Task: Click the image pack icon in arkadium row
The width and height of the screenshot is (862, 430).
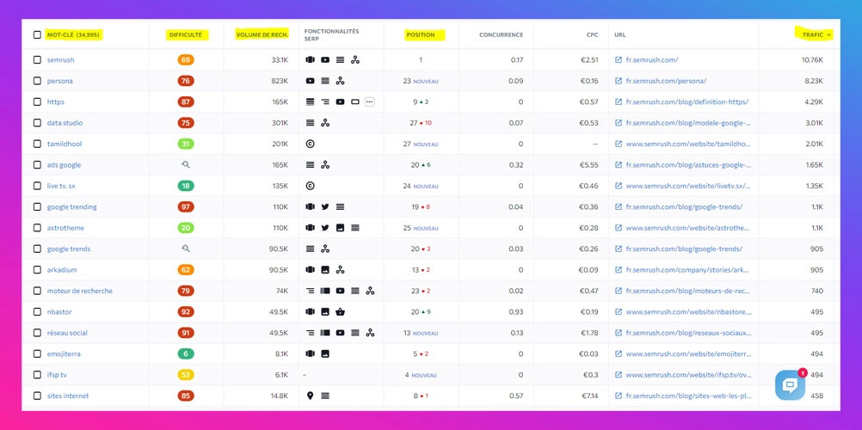Action: click(325, 270)
